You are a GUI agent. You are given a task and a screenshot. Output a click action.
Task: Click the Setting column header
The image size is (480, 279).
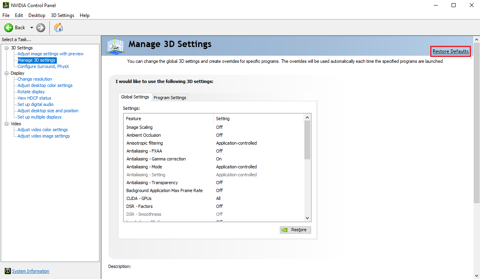coord(259,119)
